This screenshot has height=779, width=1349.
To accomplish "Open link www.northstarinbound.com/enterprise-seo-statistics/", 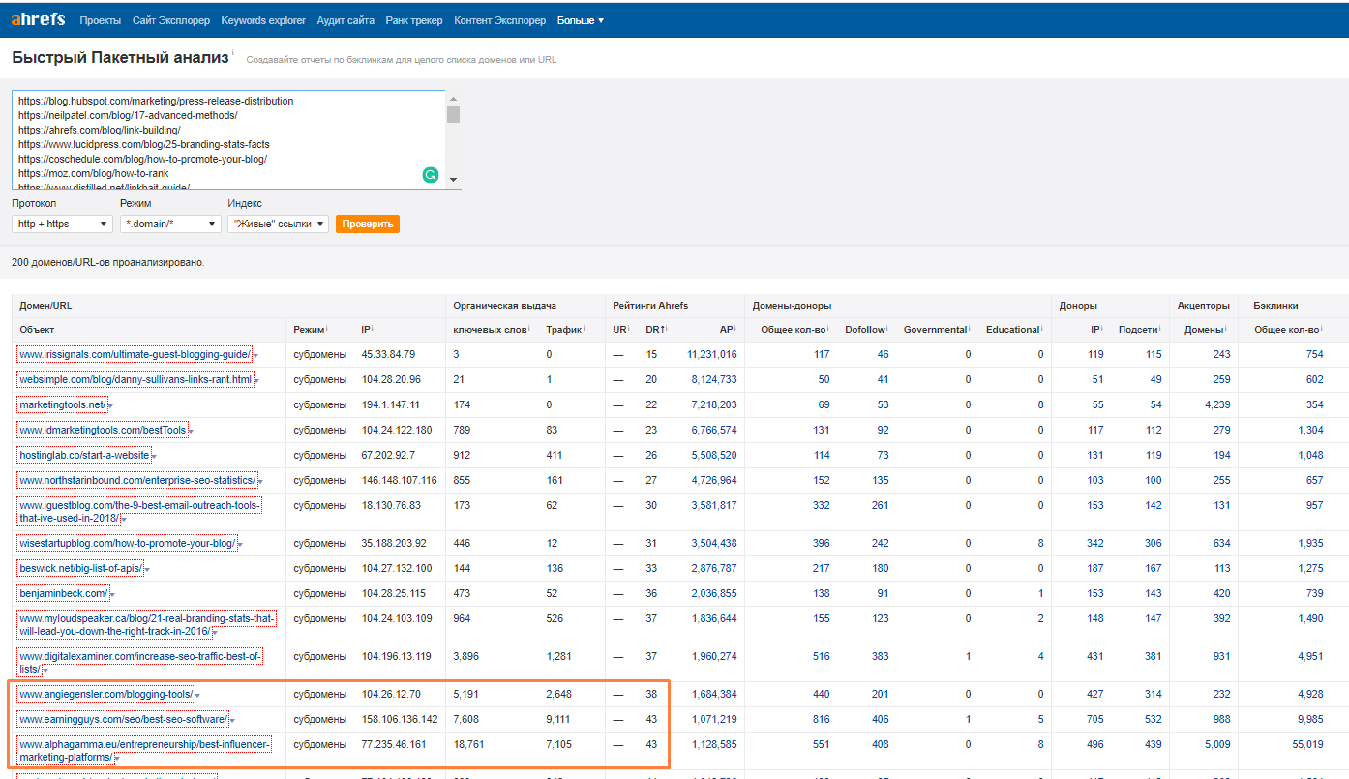I will click(137, 480).
